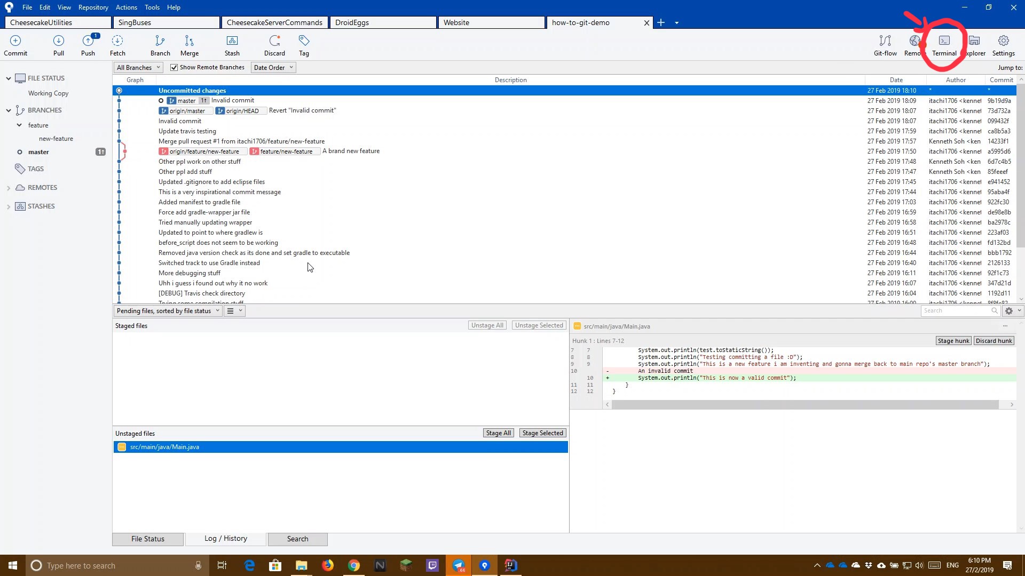Stage hunk in Main.java diff
The image size is (1025, 576).
click(x=952, y=340)
